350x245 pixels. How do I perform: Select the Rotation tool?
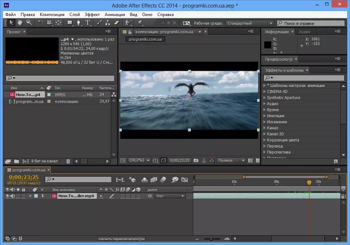coord(41,22)
